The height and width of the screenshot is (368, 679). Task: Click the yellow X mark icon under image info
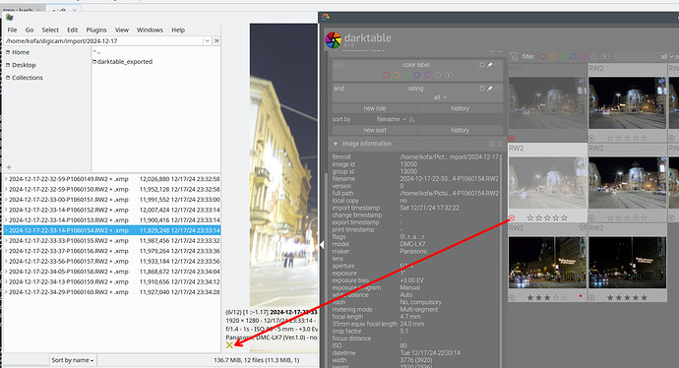click(x=229, y=345)
